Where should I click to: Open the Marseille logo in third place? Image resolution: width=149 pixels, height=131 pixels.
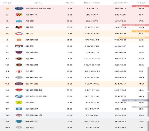coord(19,21)
